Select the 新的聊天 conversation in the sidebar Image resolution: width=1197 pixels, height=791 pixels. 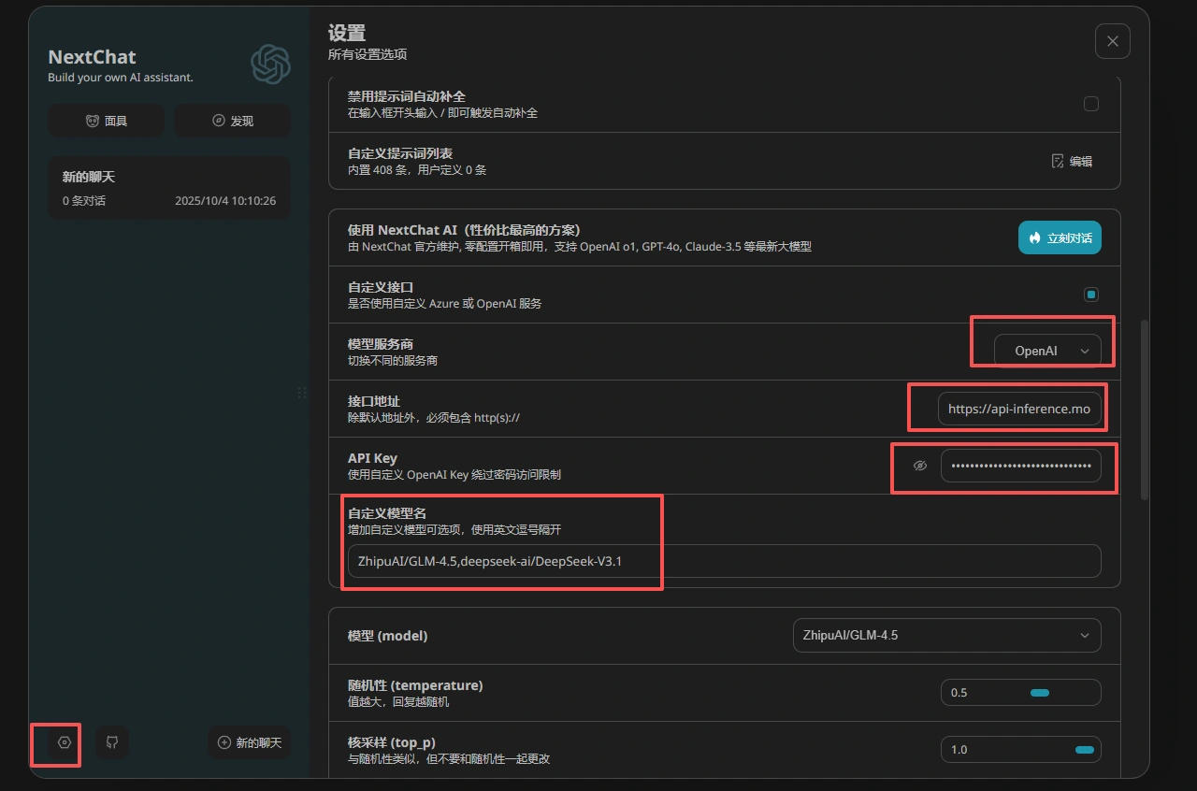[168, 188]
